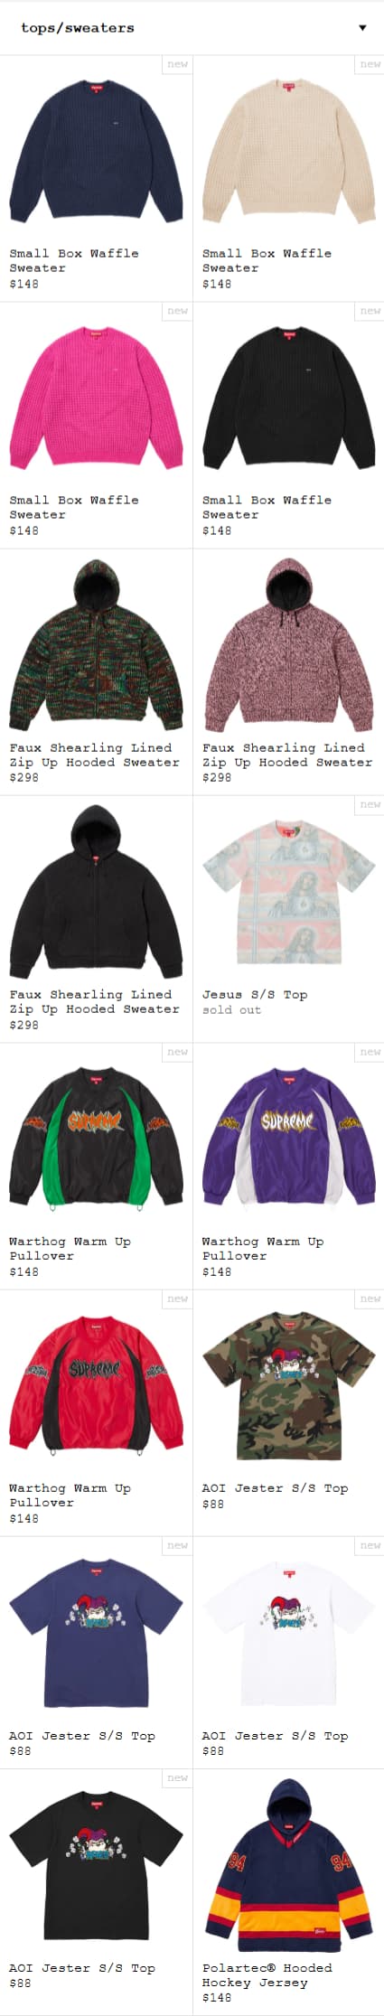The width and height of the screenshot is (384, 2016).
Task: View the black Small Box Waffle Sweater
Action: 288,397
